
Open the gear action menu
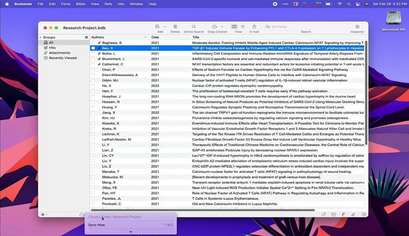pyautogui.click(x=44, y=215)
